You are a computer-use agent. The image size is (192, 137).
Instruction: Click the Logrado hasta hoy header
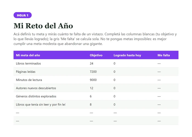[127, 55]
